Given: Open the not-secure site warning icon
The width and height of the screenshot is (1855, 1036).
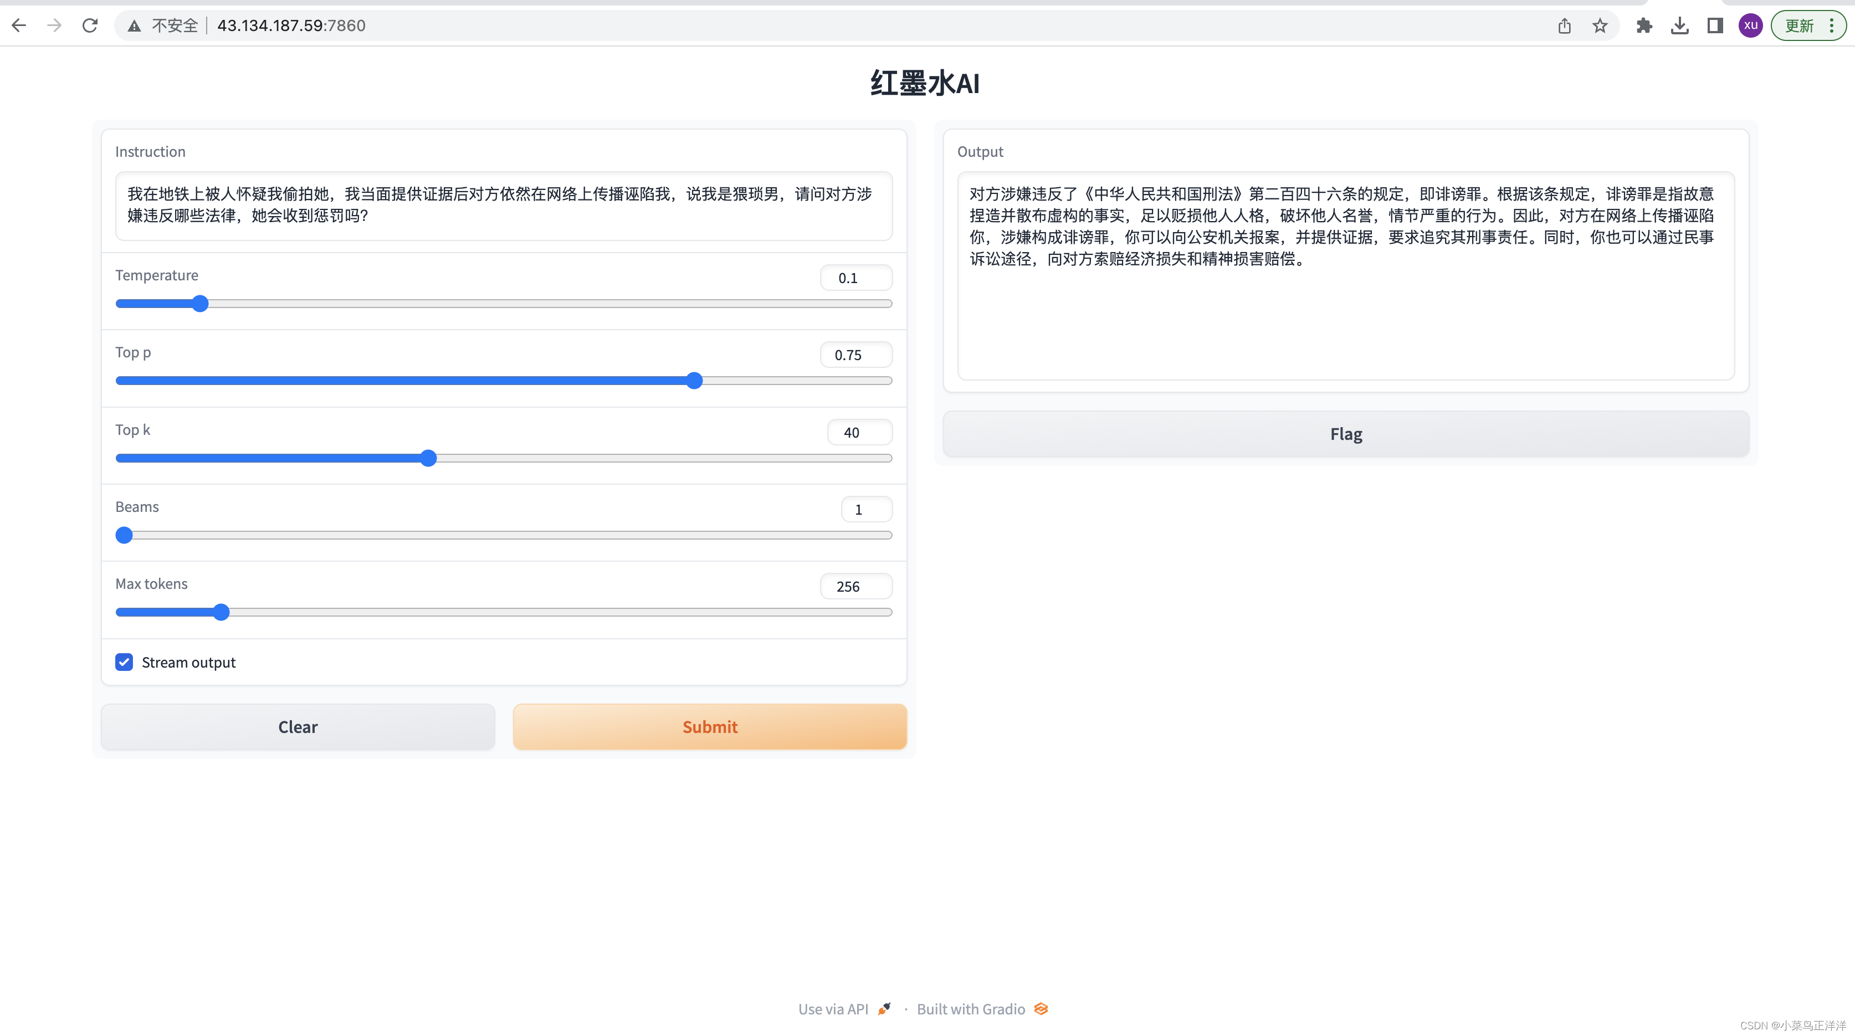Looking at the screenshot, I should pyautogui.click(x=135, y=26).
